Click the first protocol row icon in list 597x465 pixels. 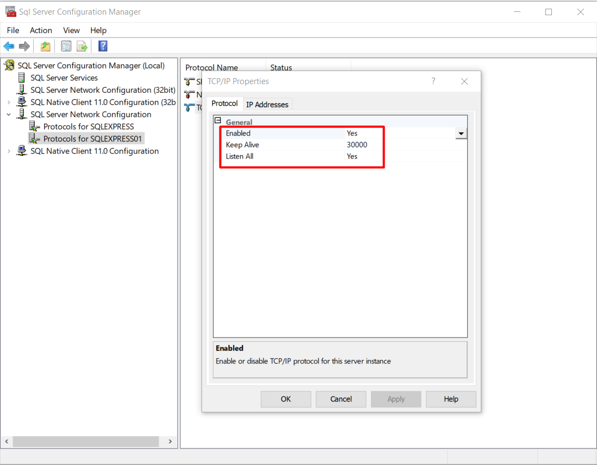pos(189,81)
